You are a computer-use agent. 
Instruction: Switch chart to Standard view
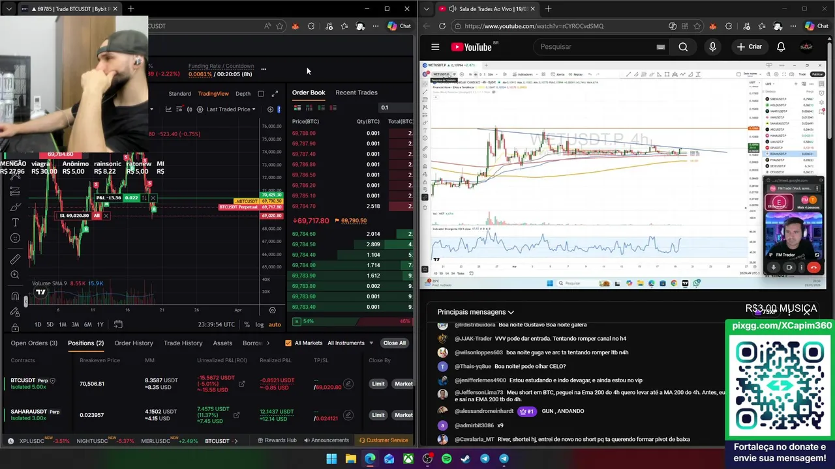point(180,94)
